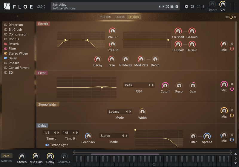Click the save preset as file icon
The height and width of the screenshot is (167, 239).
pos(177,7)
